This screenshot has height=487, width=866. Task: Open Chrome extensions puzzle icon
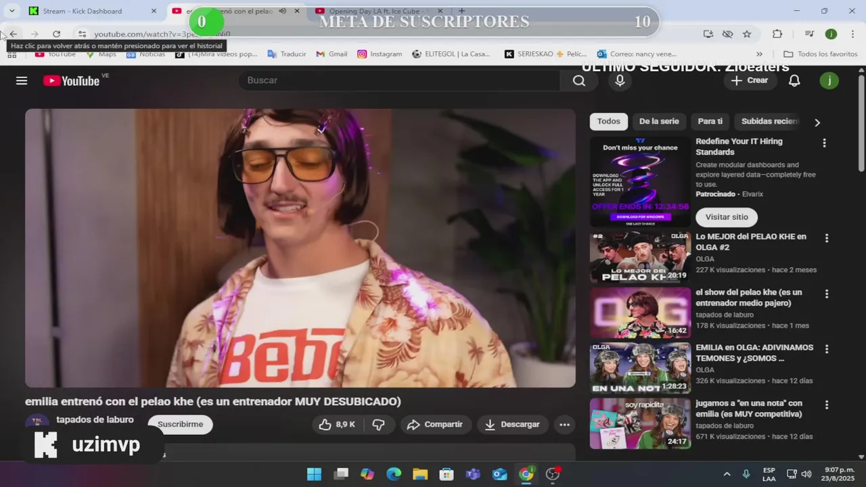point(777,34)
